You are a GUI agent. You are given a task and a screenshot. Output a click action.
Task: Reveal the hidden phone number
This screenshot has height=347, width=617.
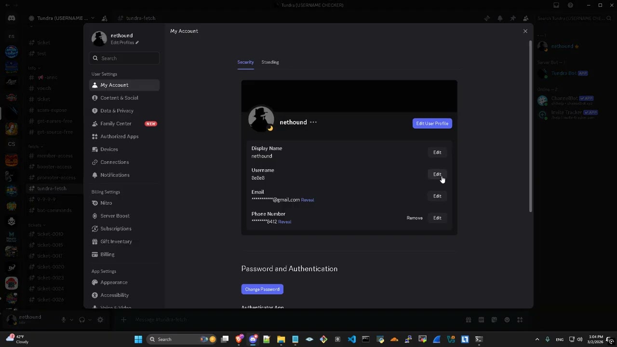tap(284, 222)
